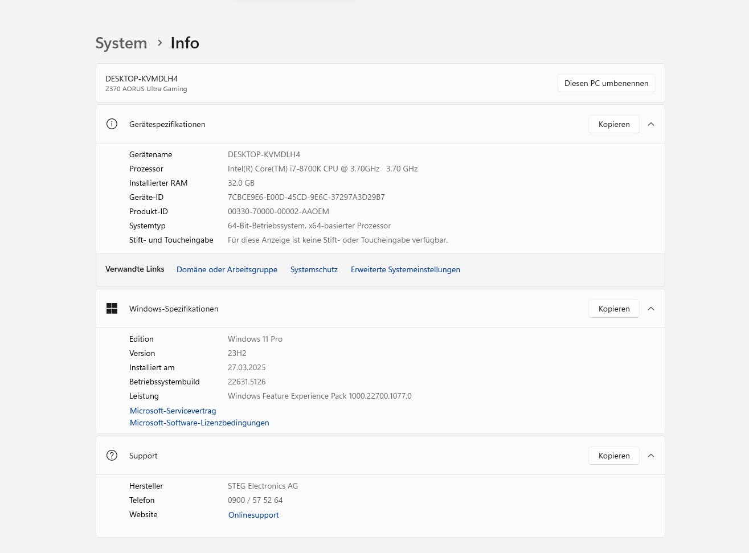
Task: Open Erweiterte Systemeinstellungen link
Action: (406, 270)
